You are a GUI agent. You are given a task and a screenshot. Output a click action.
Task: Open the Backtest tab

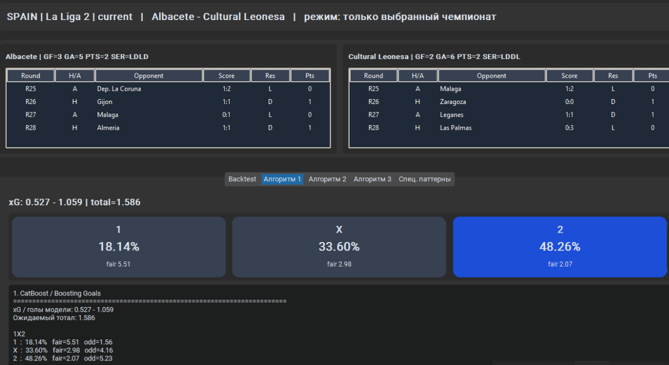(242, 179)
